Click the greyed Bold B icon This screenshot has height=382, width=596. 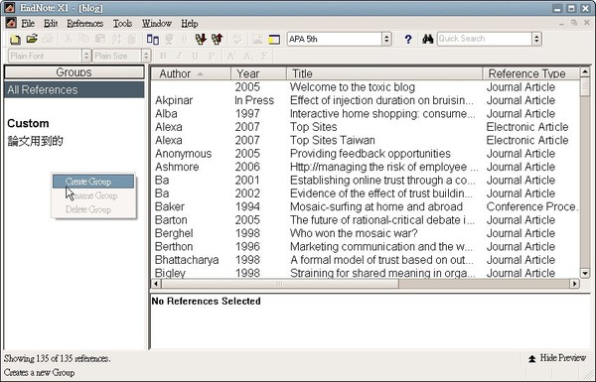tap(164, 56)
